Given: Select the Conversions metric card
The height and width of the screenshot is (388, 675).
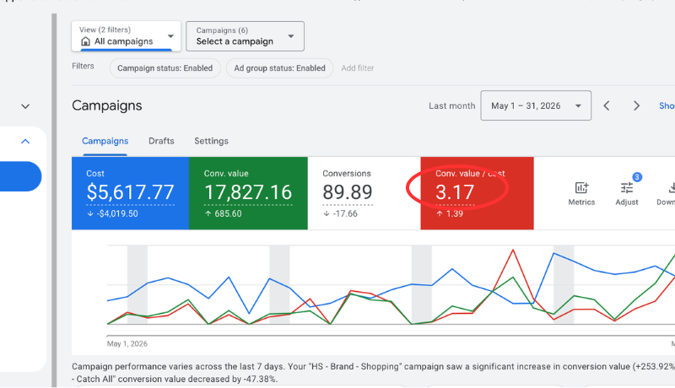Looking at the screenshot, I should pyautogui.click(x=364, y=193).
